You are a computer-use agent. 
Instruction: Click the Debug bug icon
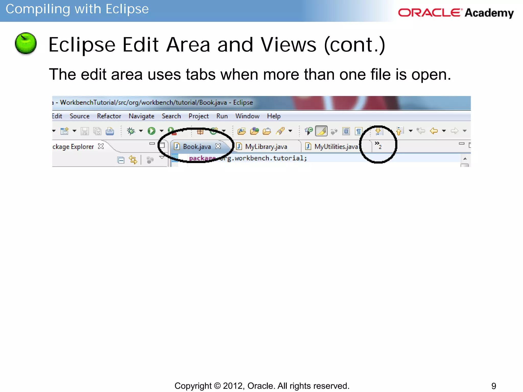(131, 131)
